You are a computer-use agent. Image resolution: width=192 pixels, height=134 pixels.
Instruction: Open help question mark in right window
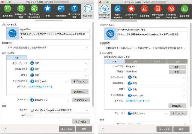(103, 129)
